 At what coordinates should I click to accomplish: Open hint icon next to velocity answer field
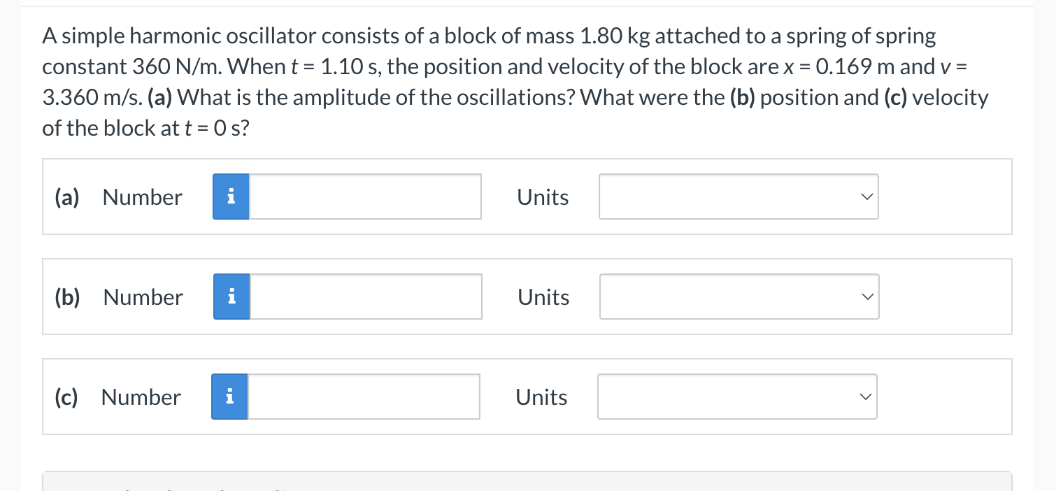[x=229, y=397]
